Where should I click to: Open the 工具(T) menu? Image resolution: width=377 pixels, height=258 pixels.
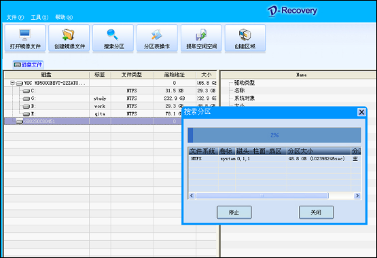[39, 17]
